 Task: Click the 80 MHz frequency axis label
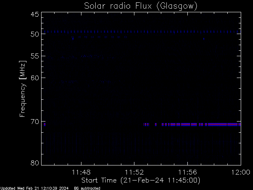pos(35,163)
